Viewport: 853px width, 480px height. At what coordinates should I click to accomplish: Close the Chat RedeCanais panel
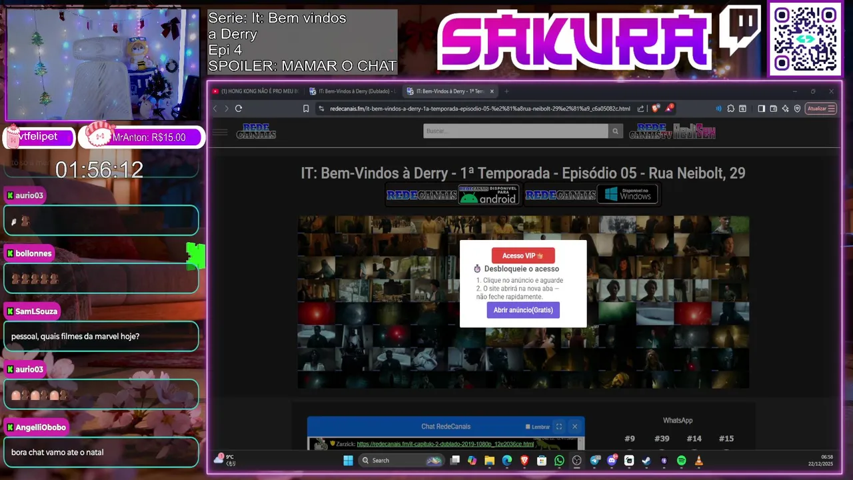[x=574, y=427]
